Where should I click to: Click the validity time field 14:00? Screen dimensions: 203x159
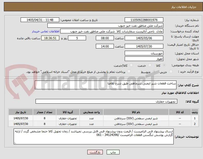105,46
